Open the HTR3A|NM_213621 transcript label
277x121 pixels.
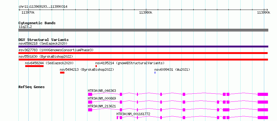coord(102,106)
